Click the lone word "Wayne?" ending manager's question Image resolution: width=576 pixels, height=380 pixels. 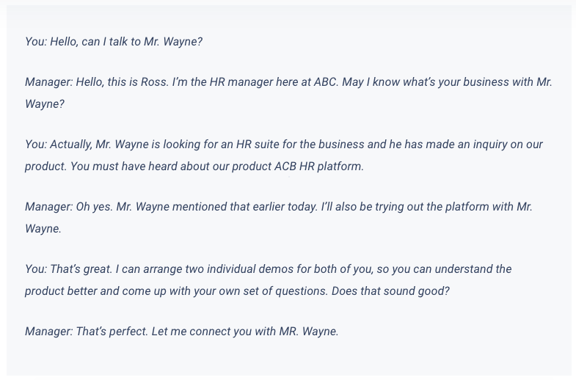coord(45,104)
